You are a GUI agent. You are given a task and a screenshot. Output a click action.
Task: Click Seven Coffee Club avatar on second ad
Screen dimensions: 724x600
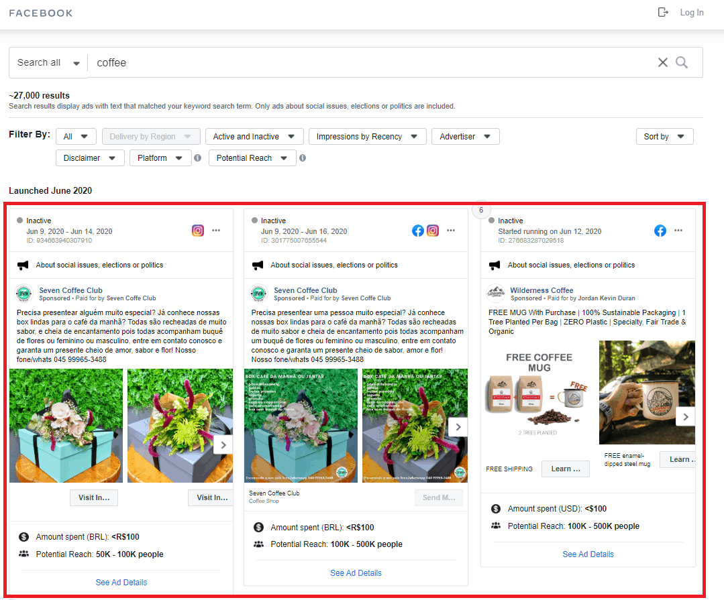click(x=258, y=294)
